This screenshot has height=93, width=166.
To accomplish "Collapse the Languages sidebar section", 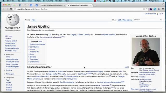I will tap(5, 78).
